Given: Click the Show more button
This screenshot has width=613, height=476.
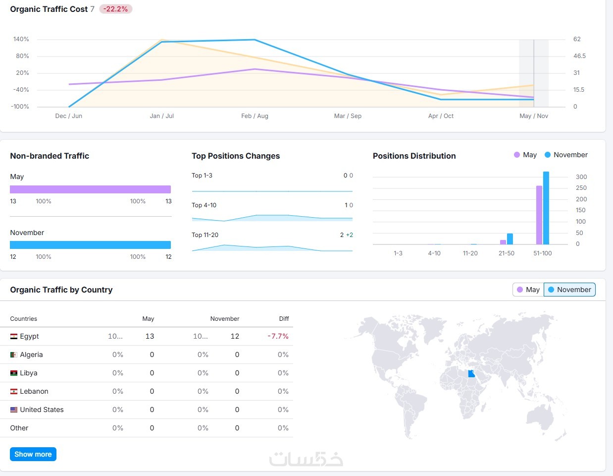Looking at the screenshot, I should coord(33,454).
